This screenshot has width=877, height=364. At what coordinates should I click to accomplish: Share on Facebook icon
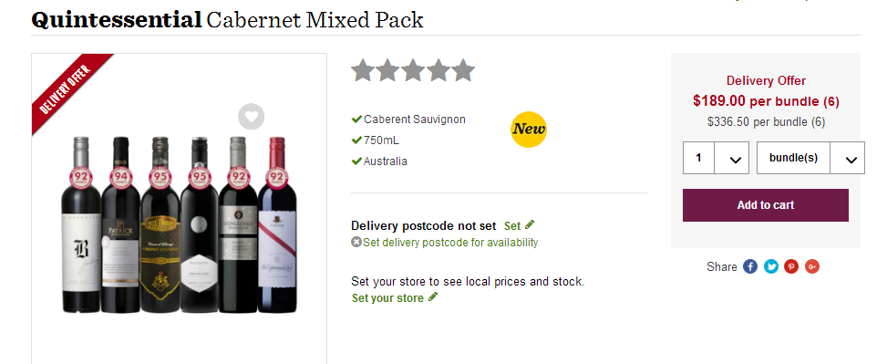pos(750,266)
